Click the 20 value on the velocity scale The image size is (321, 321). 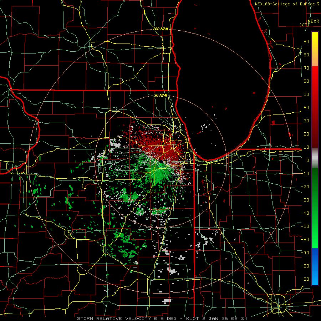(306, 134)
